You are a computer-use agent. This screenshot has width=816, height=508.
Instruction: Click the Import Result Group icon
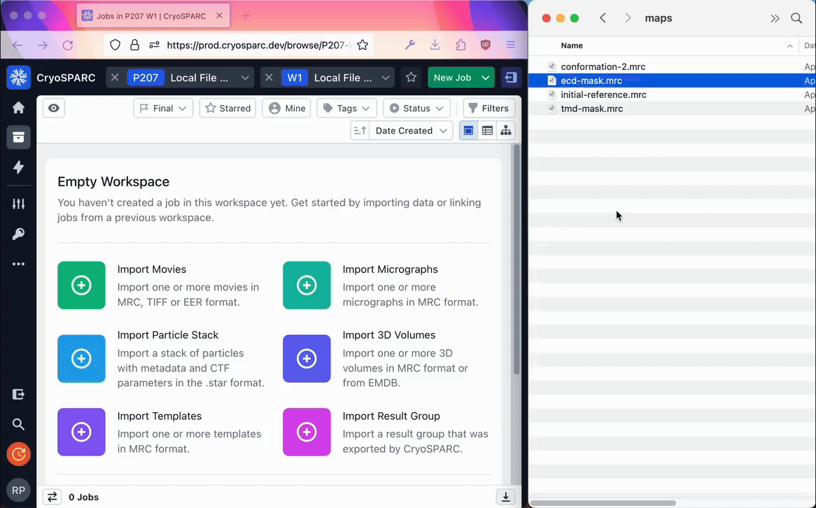307,432
